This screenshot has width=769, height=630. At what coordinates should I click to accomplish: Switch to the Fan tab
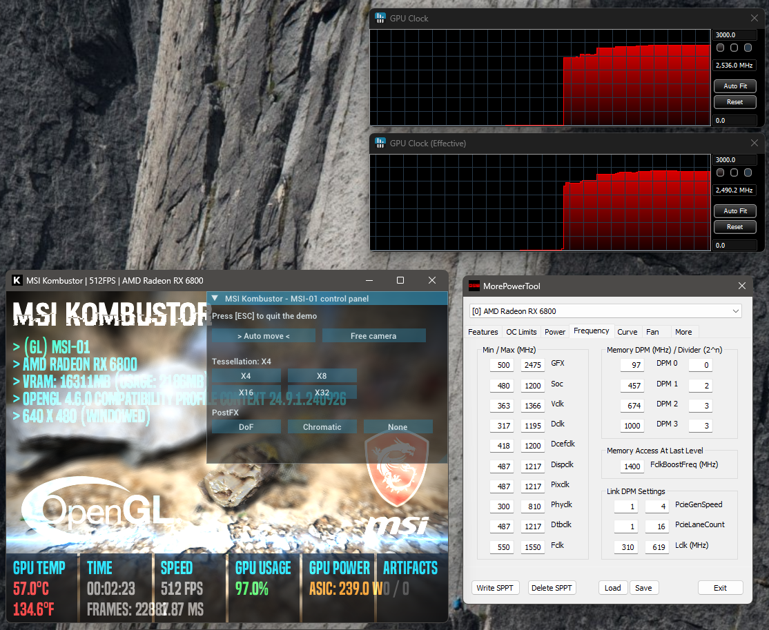pyautogui.click(x=652, y=332)
